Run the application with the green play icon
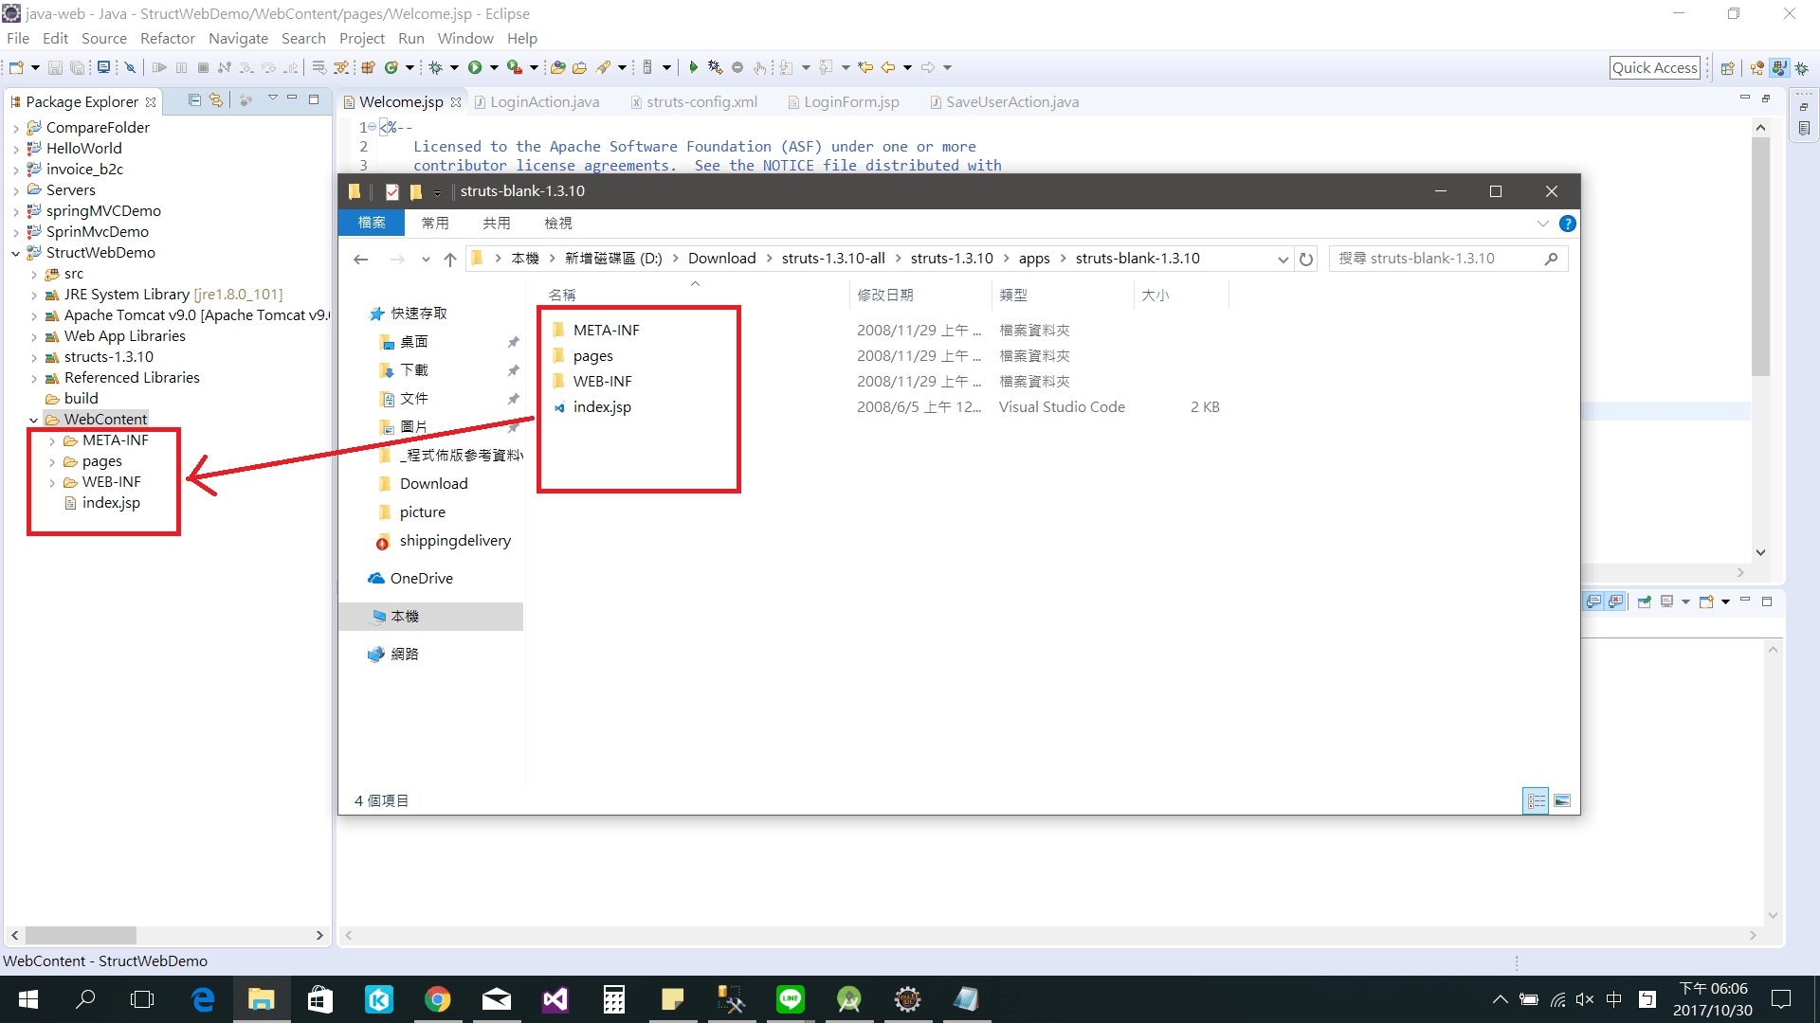Image resolution: width=1820 pixels, height=1023 pixels. tap(476, 66)
